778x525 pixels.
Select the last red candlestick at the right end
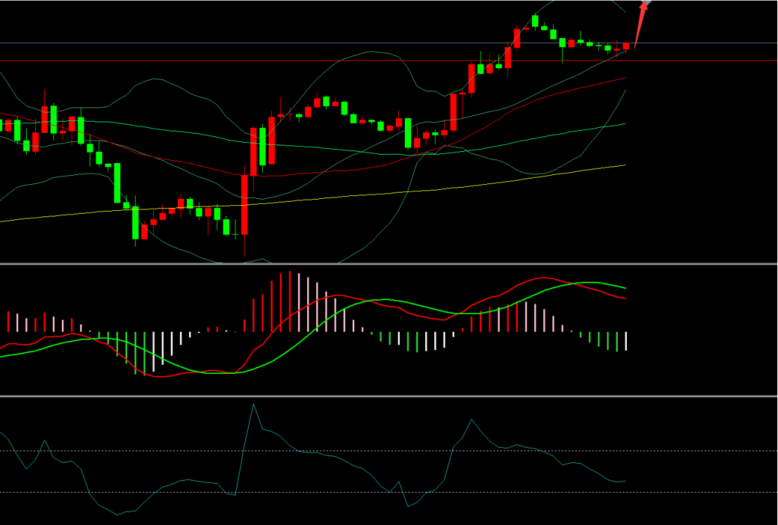(x=625, y=46)
